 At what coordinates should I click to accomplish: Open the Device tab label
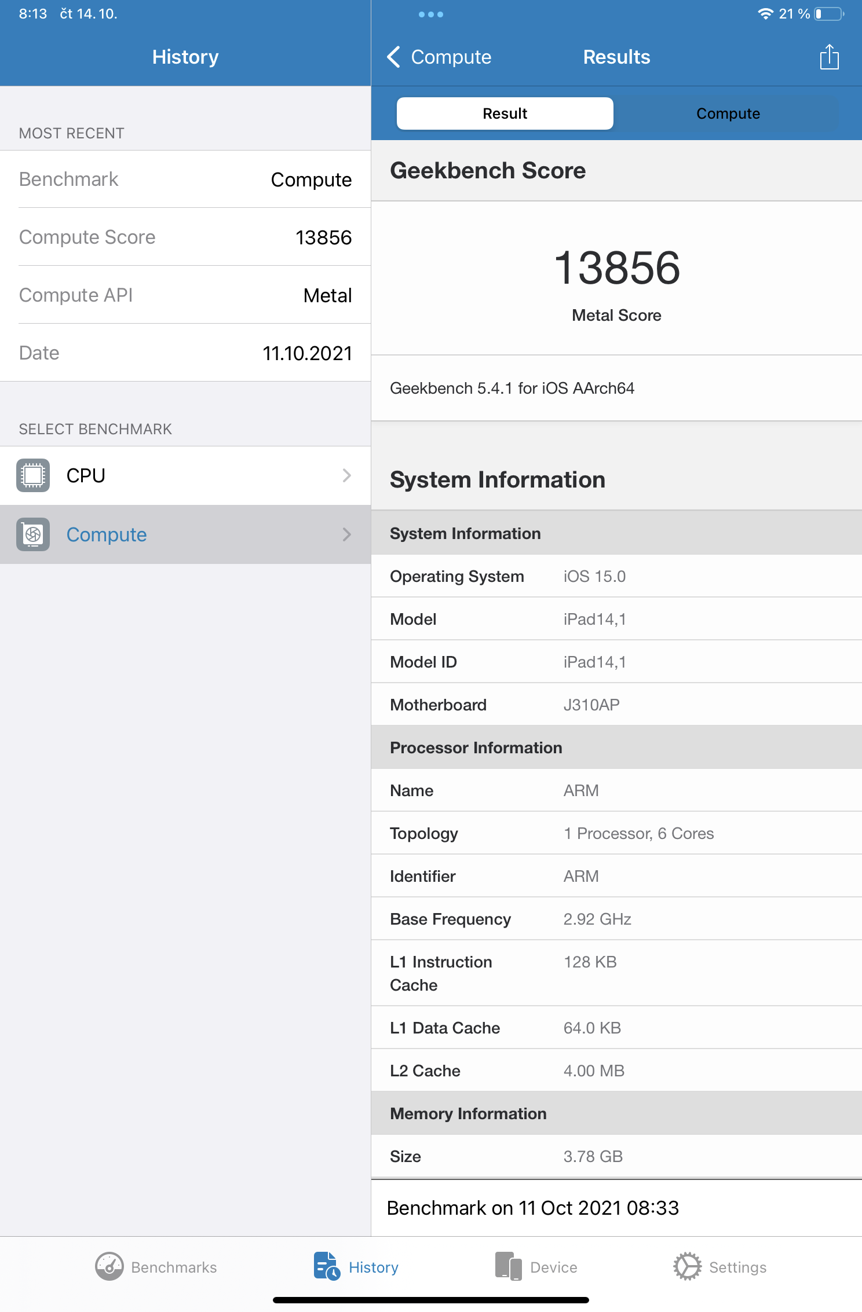point(554,1267)
